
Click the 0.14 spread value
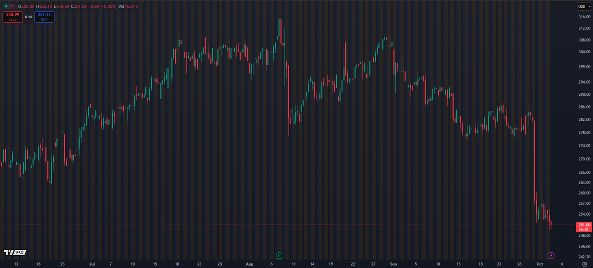(28, 17)
